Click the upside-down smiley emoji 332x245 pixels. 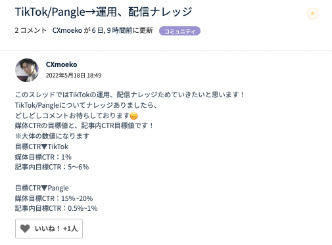(134, 116)
